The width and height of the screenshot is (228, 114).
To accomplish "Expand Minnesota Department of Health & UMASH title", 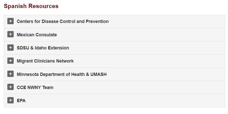I will point(61,74).
